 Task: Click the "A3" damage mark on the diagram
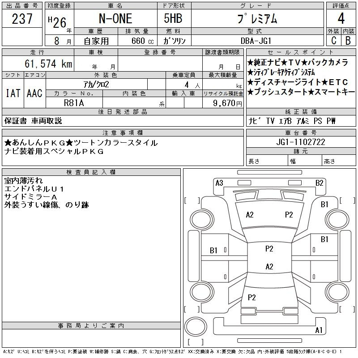[x=219, y=183]
